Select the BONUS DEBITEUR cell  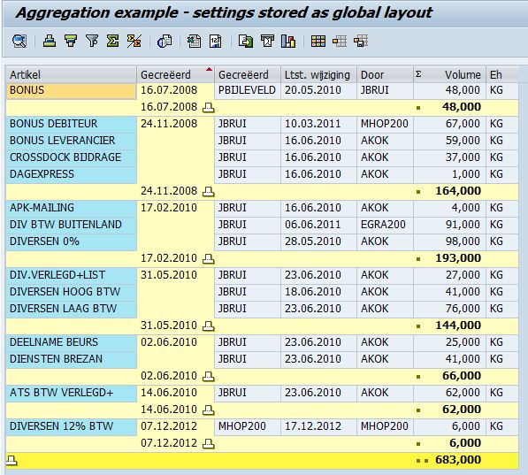coord(71,124)
